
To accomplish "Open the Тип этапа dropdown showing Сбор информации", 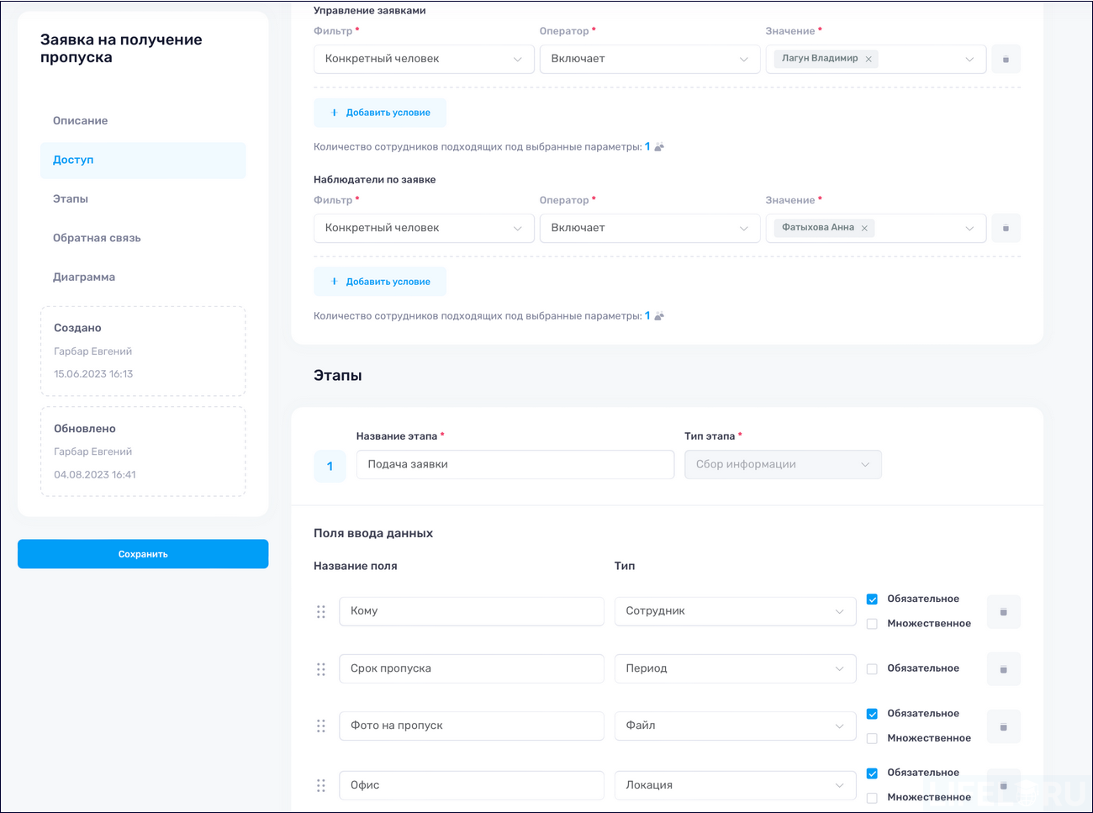I will pos(782,464).
